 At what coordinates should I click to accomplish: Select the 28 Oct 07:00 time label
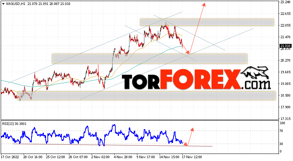(78, 157)
